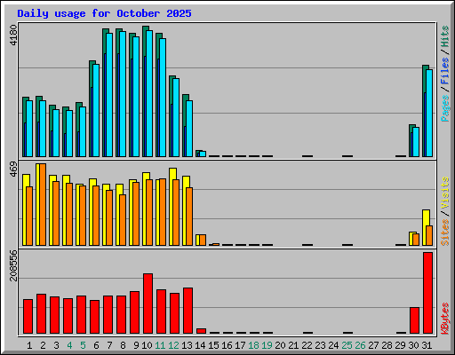Click the cyan Pages bar for day 13
The height and width of the screenshot is (355, 455).
point(189,129)
